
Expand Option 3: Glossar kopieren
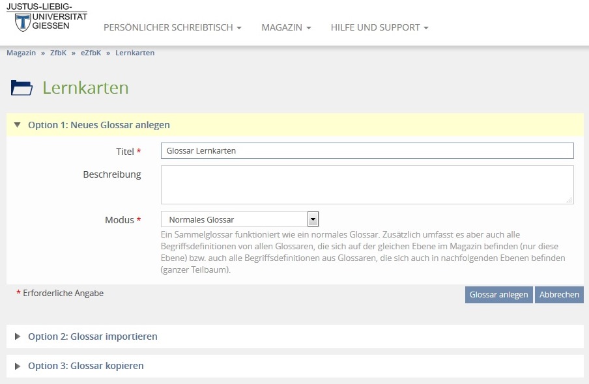[x=85, y=366]
